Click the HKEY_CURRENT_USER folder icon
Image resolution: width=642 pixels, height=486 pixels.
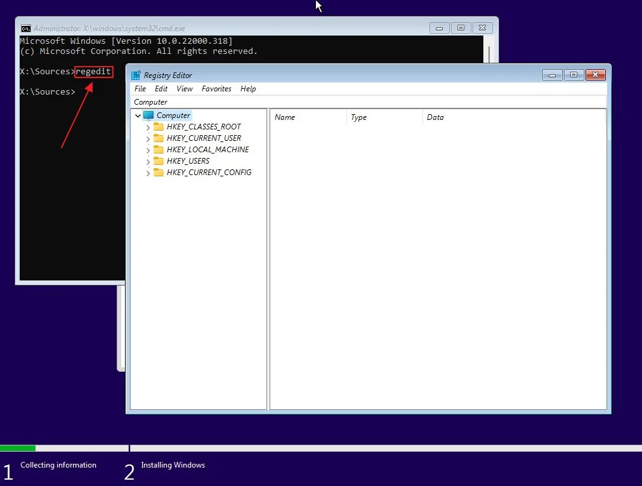click(159, 138)
